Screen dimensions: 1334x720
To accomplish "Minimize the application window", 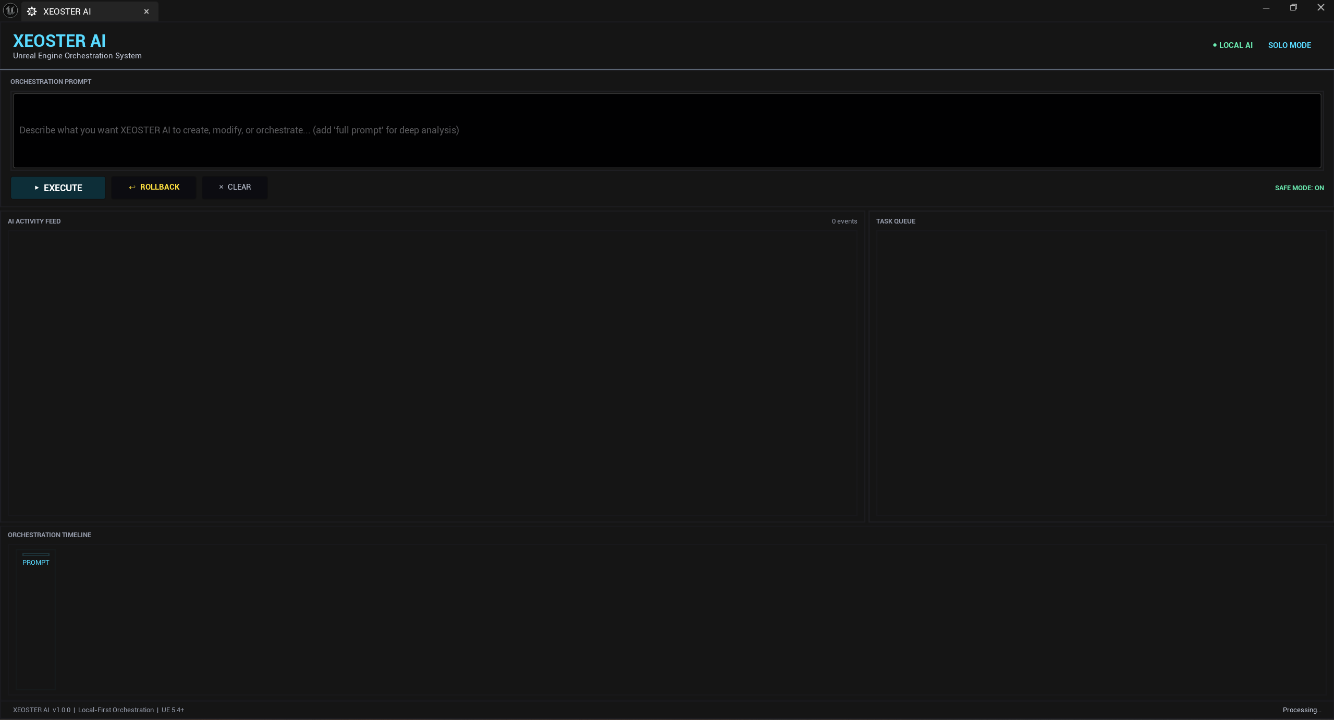I will pos(1266,8).
